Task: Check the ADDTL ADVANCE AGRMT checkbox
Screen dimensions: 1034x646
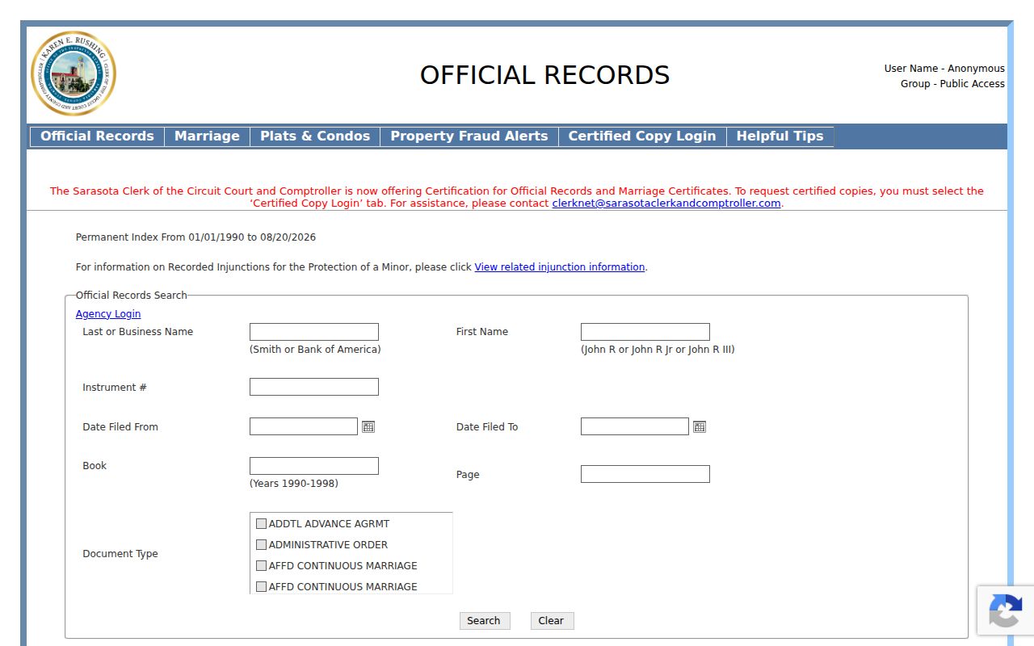Action: click(x=261, y=523)
